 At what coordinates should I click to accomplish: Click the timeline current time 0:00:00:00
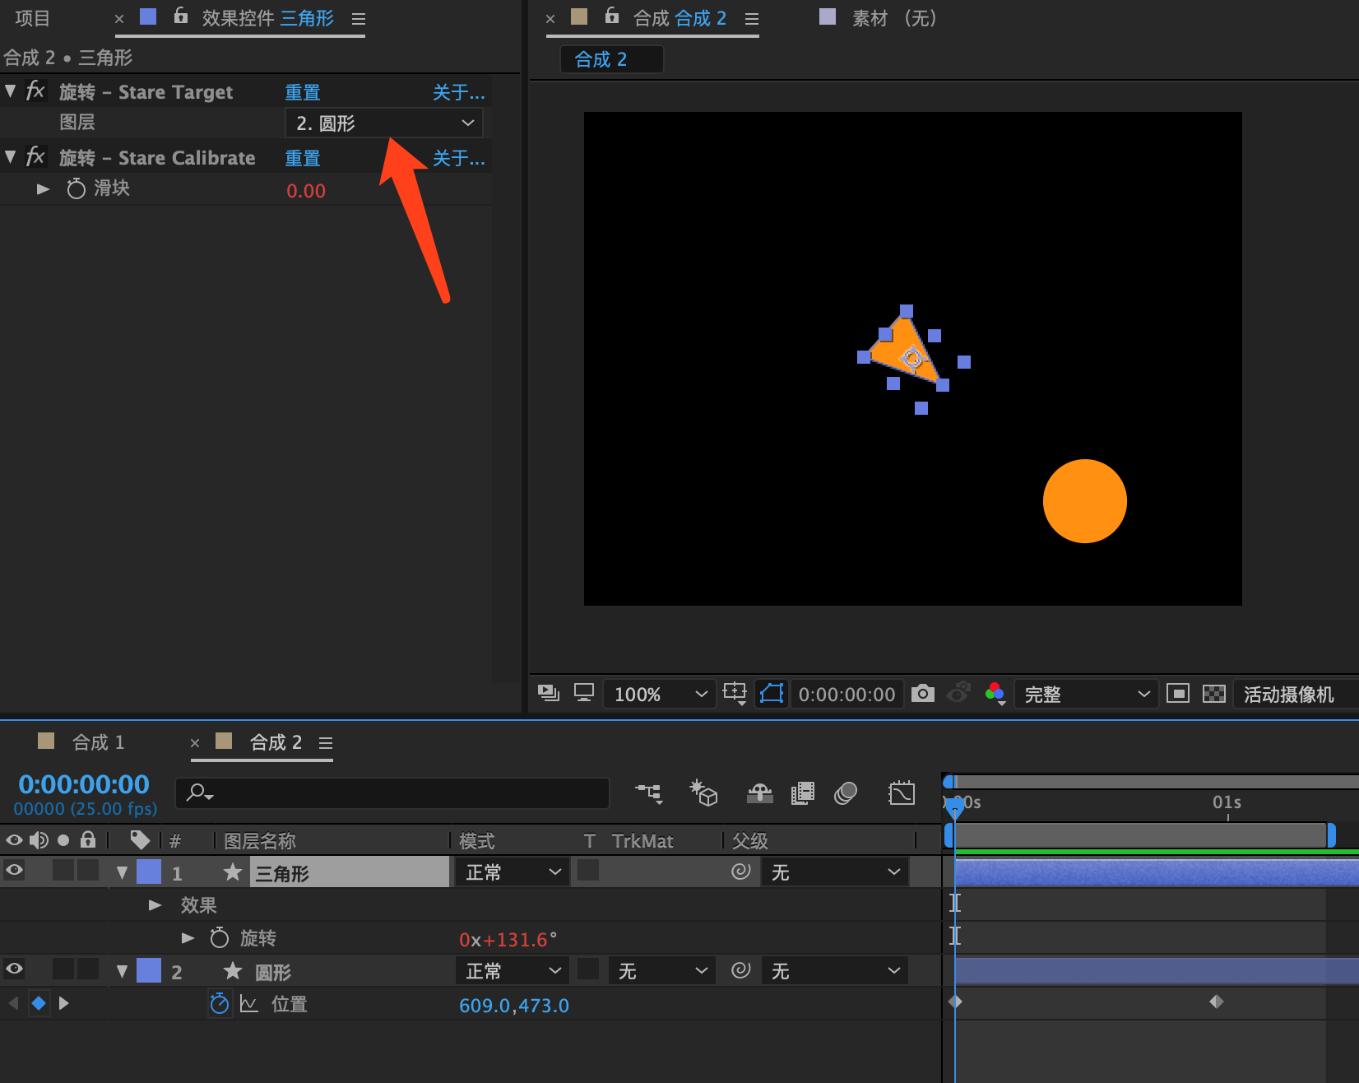pyautogui.click(x=84, y=784)
